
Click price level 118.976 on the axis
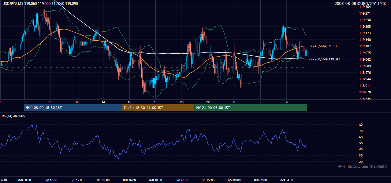365,73
